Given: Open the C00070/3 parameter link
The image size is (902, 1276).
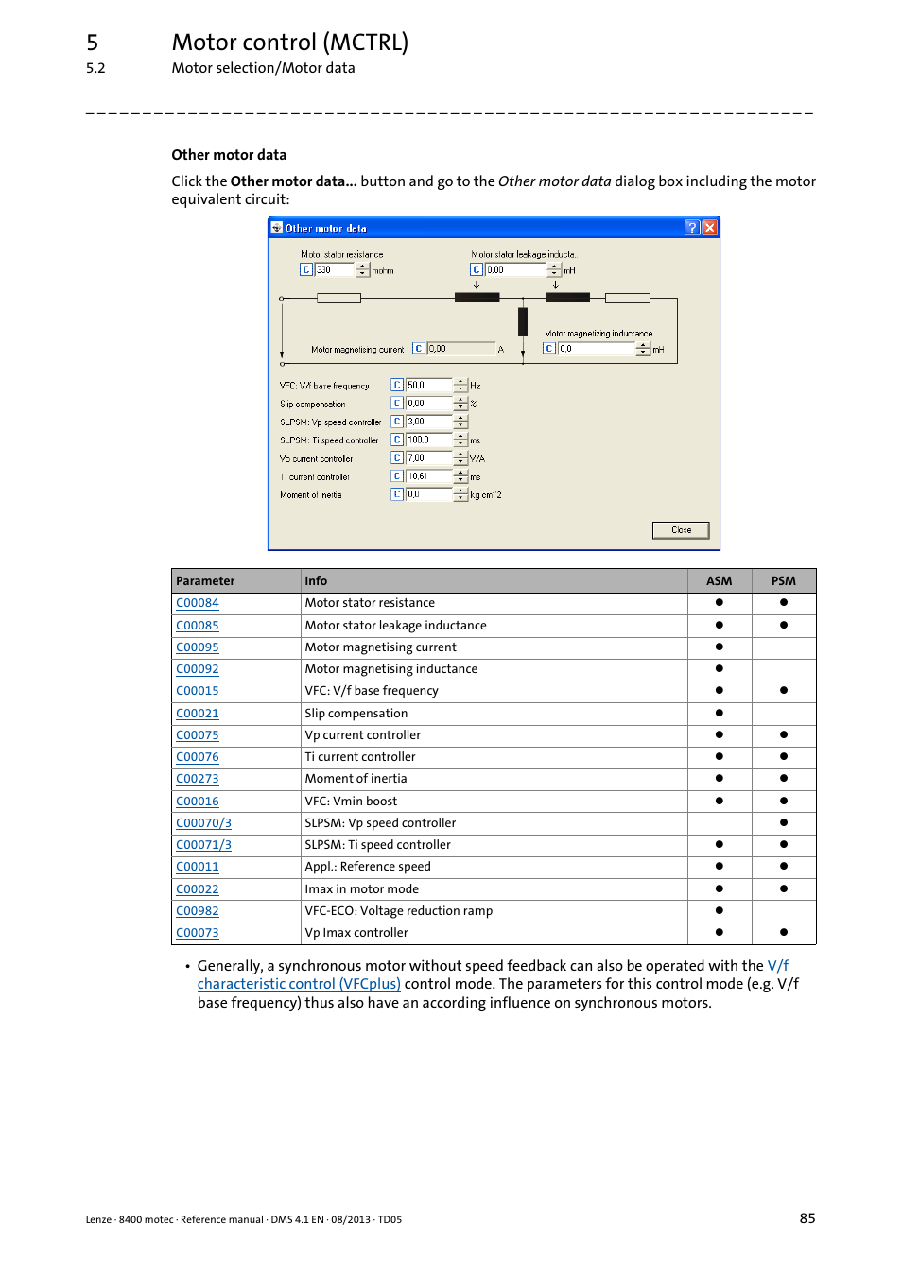Looking at the screenshot, I should coord(204,823).
